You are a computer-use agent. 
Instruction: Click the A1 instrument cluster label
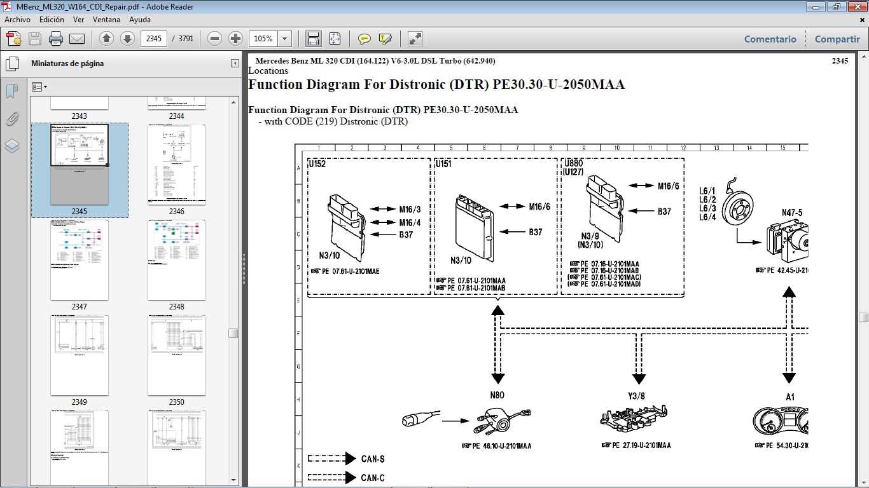coord(789,397)
